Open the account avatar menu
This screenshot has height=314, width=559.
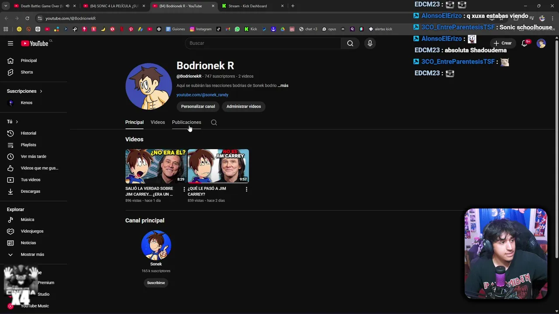pyautogui.click(x=541, y=43)
